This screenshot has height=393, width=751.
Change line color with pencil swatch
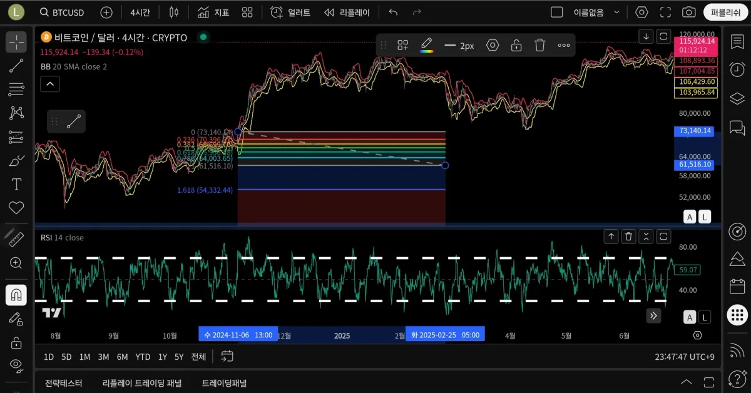(427, 45)
